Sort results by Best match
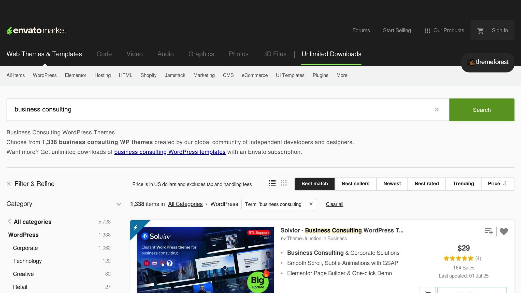 315,184
